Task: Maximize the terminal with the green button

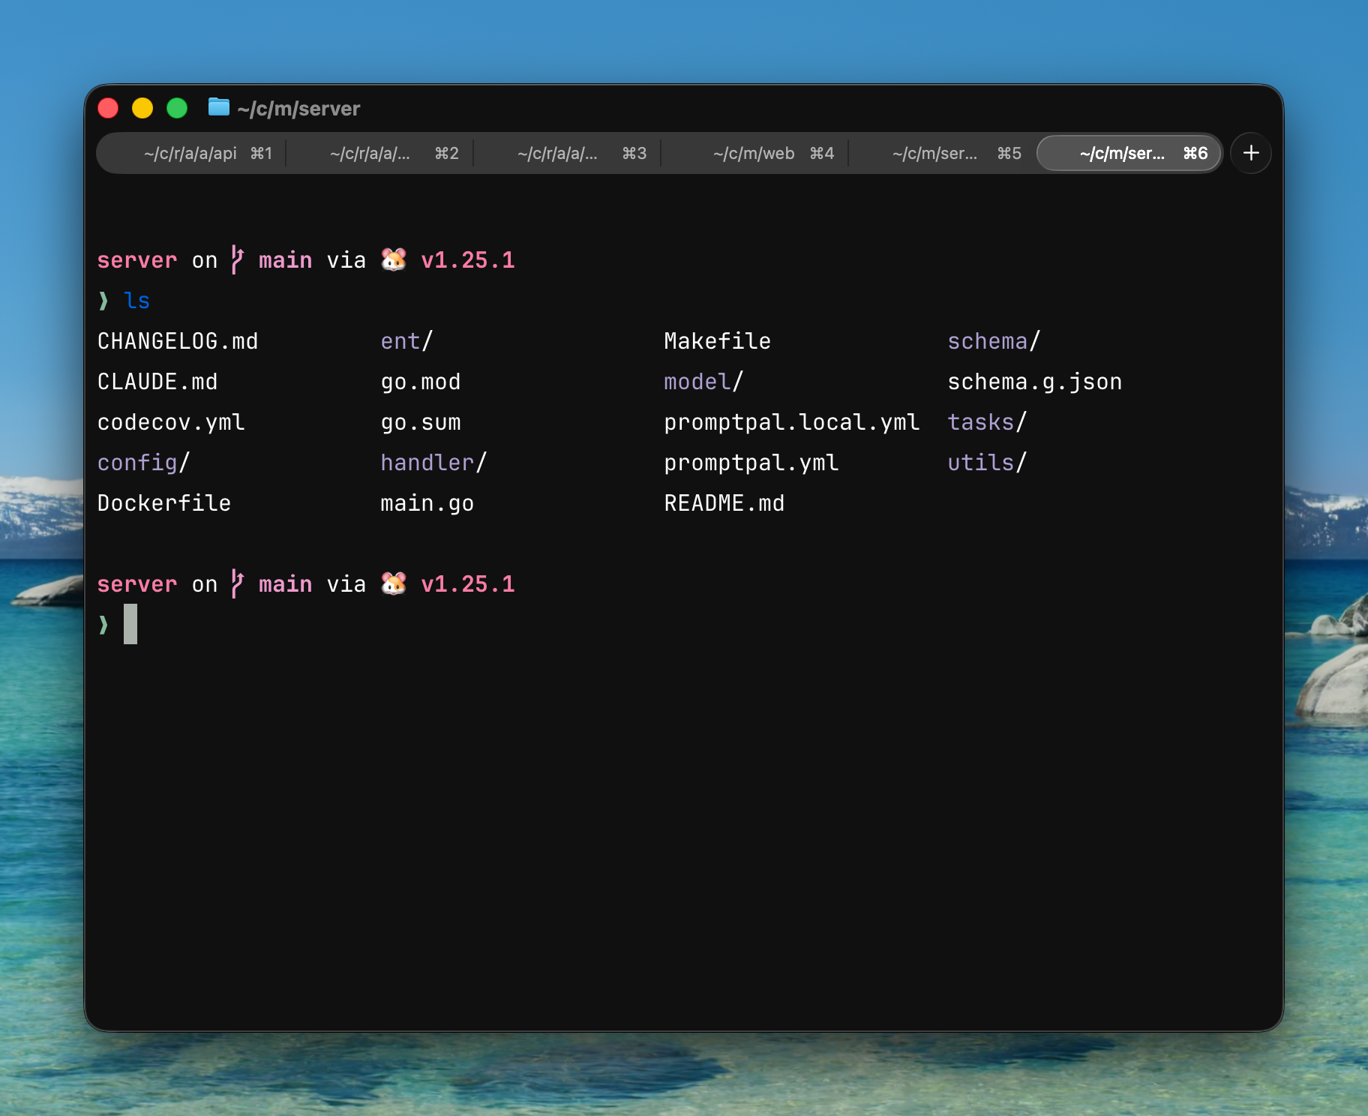Action: (x=177, y=108)
